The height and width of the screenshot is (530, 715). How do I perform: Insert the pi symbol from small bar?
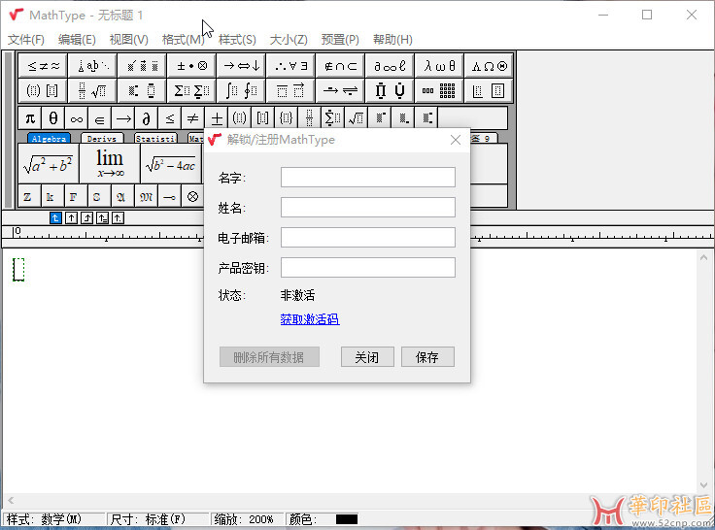tap(30, 118)
